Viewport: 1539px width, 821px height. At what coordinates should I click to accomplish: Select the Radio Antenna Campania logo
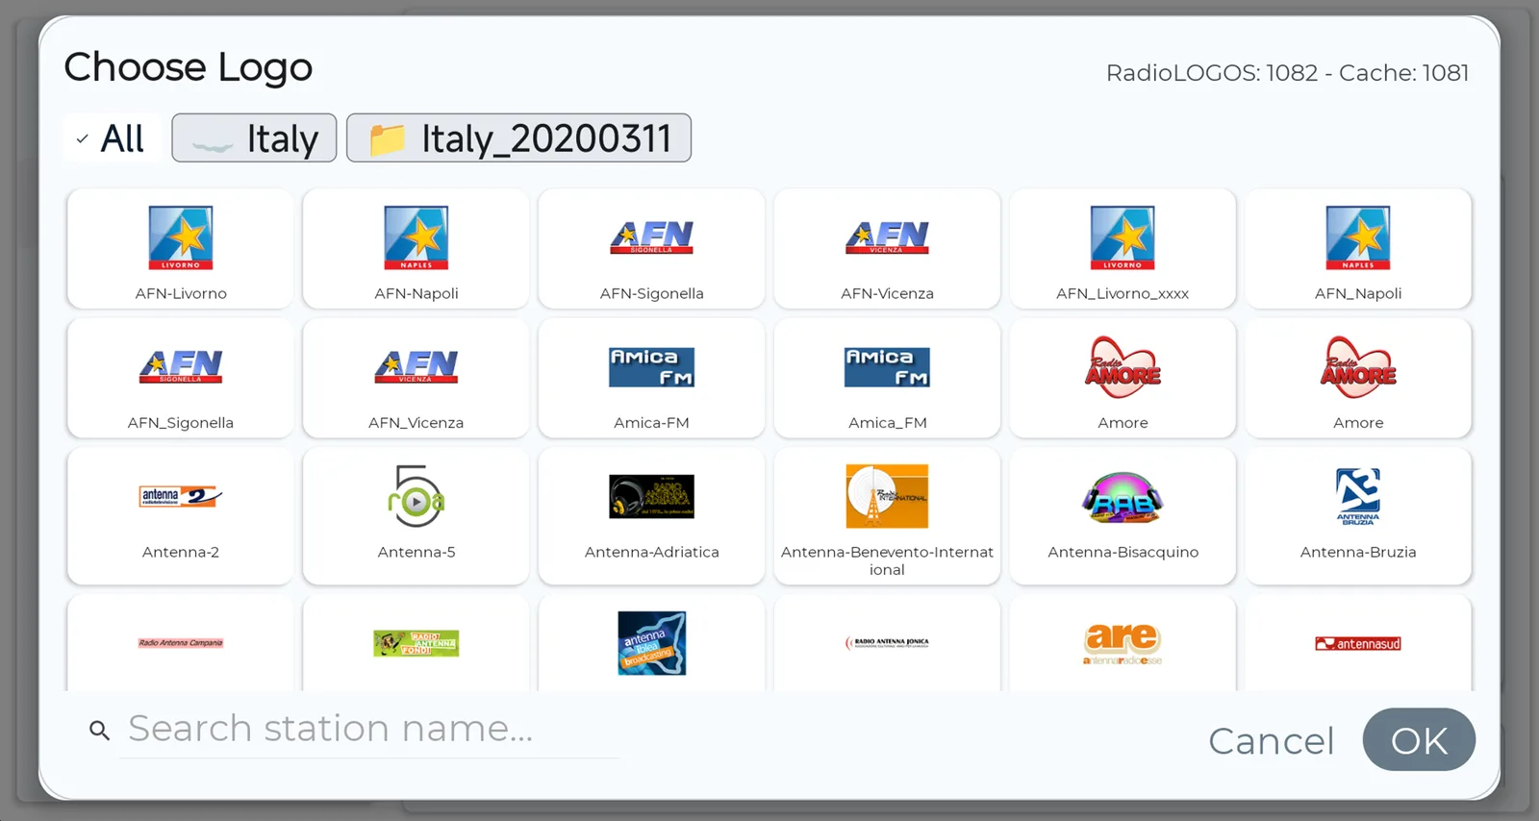pos(180,642)
